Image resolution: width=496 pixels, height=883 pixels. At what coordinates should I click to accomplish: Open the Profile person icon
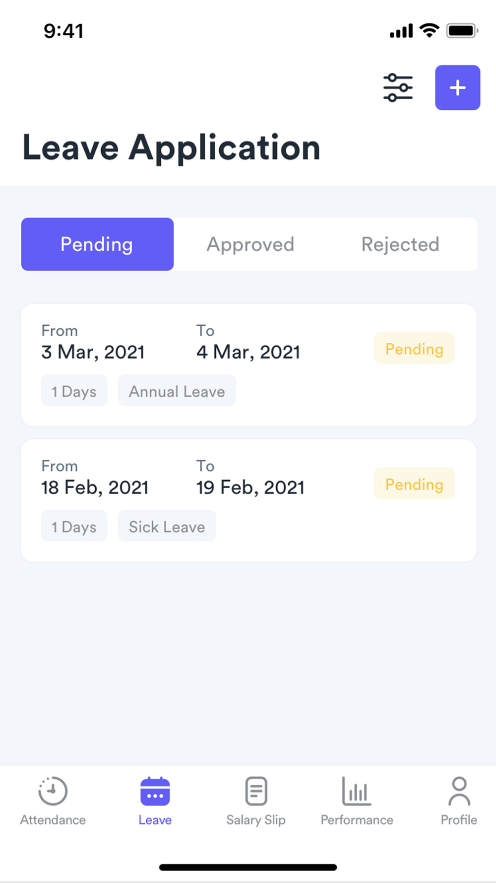tap(459, 791)
